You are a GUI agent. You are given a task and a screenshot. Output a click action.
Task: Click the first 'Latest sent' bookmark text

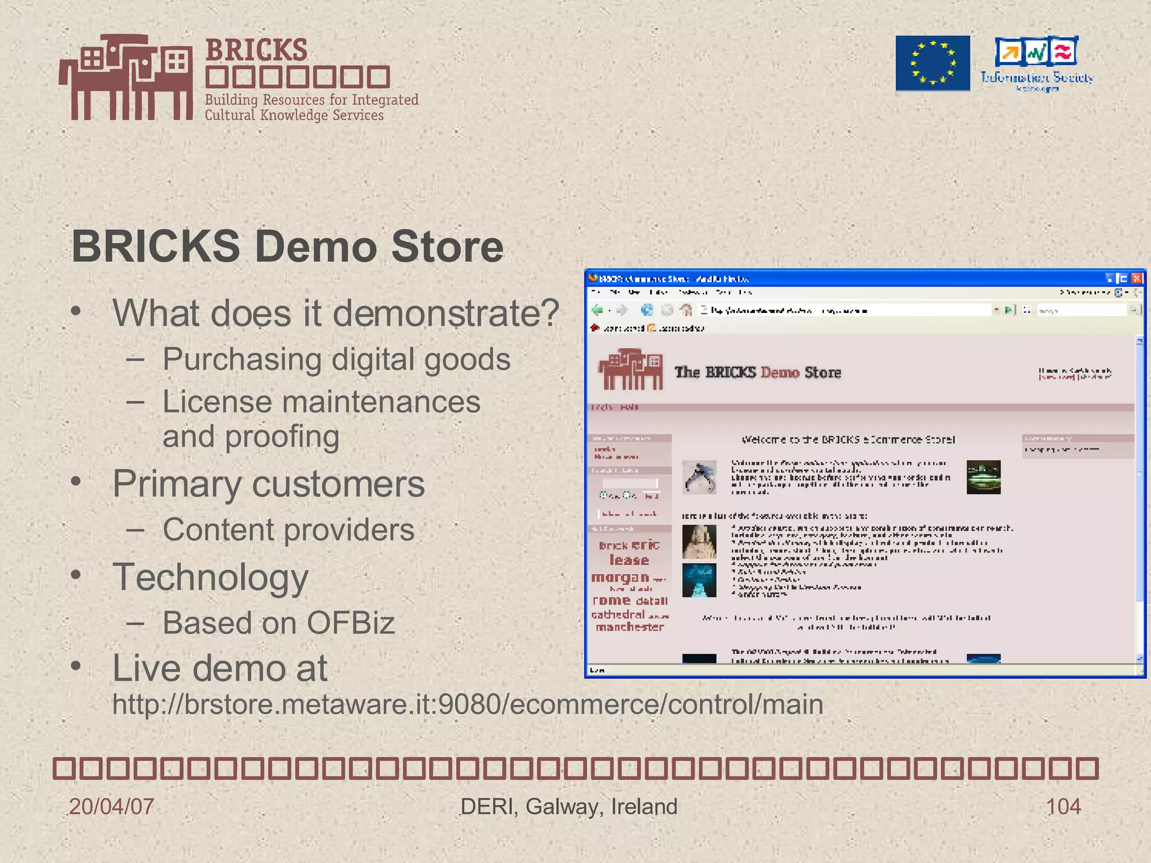tap(623, 328)
